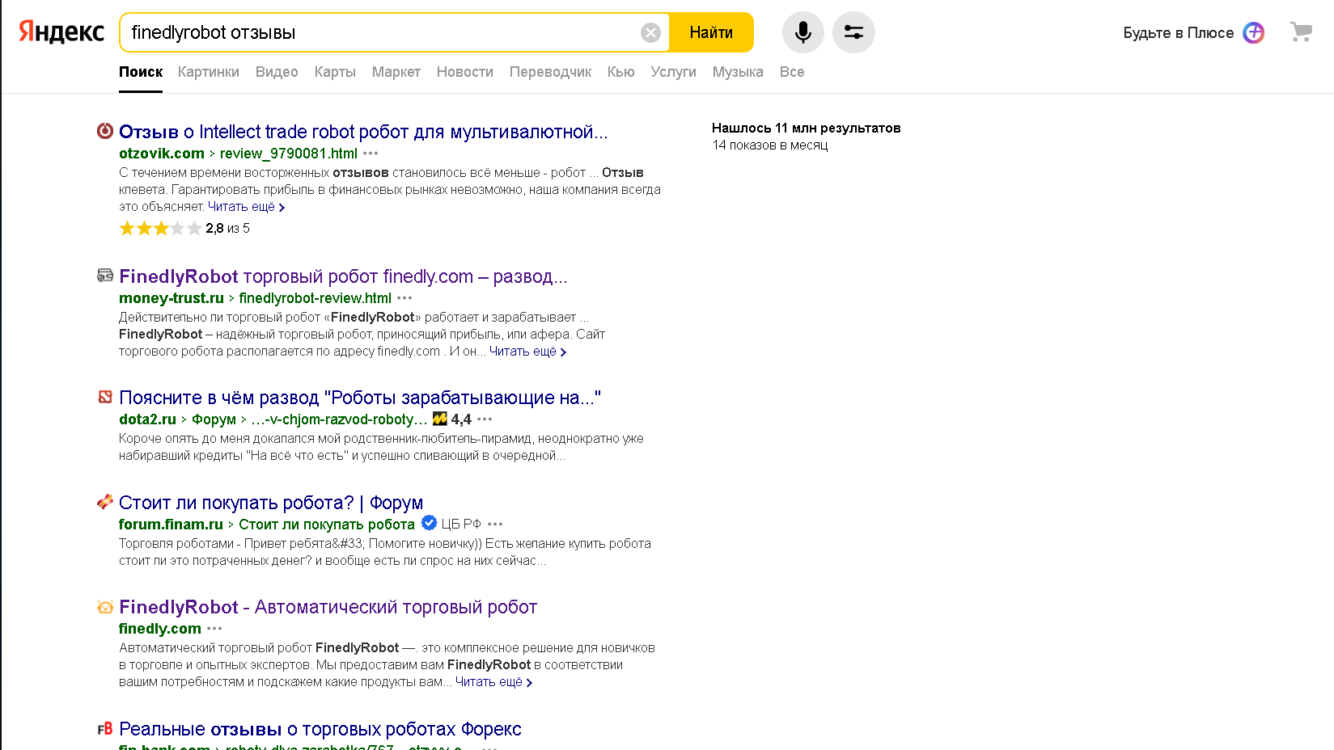Switch to the Новости tab
The image size is (1334, 750).
point(465,72)
